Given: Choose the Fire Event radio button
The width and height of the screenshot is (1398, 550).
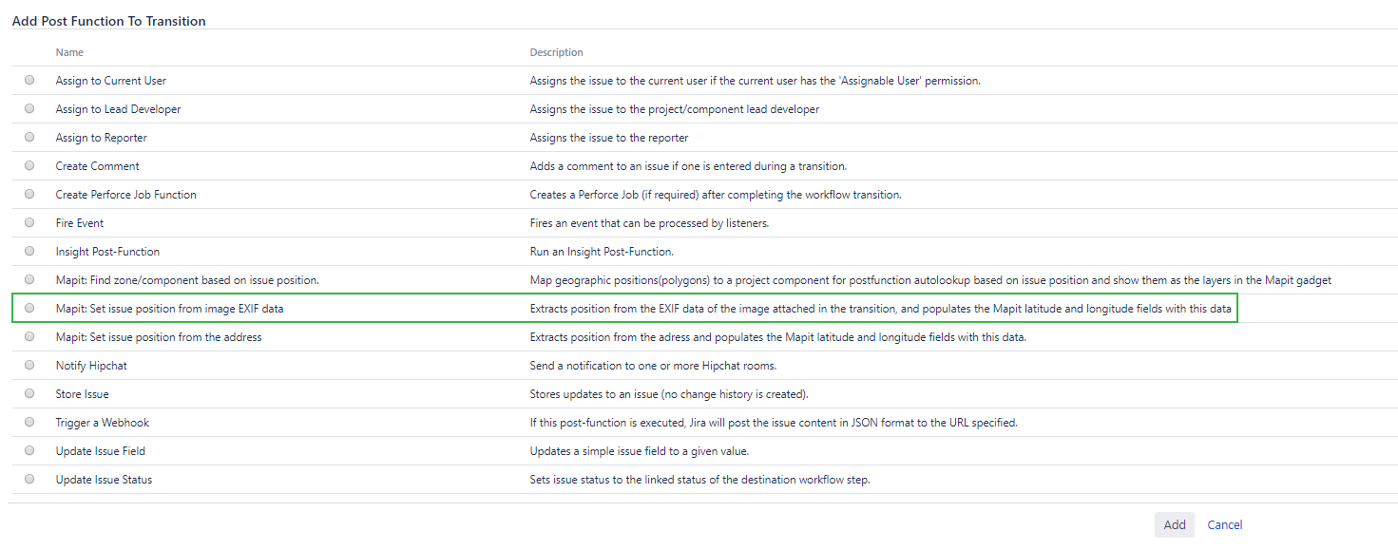Looking at the screenshot, I should coord(29,223).
